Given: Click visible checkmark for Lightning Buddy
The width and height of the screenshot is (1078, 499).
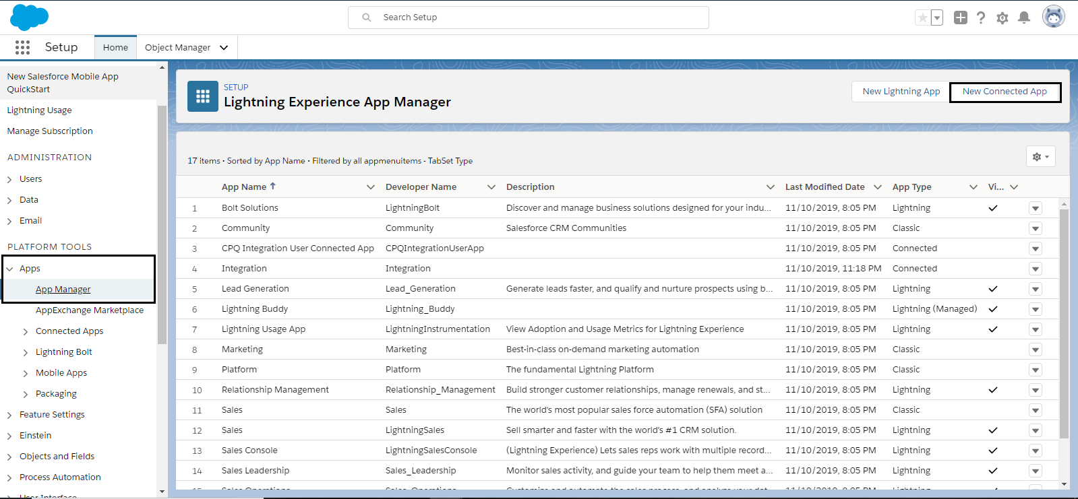Looking at the screenshot, I should (992, 309).
